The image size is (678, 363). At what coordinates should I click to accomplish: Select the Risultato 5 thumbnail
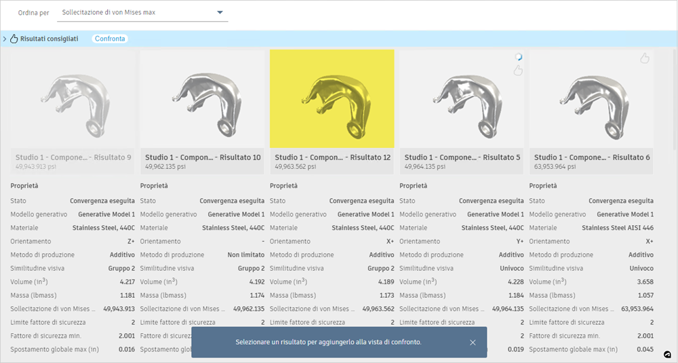(x=462, y=98)
